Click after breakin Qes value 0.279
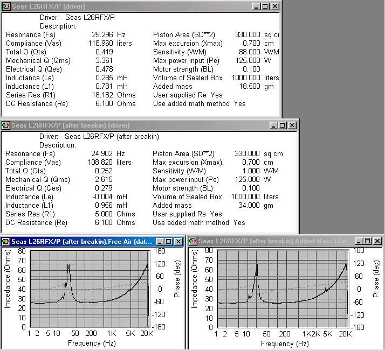Screen dimensions: 385x351 pos(104,188)
